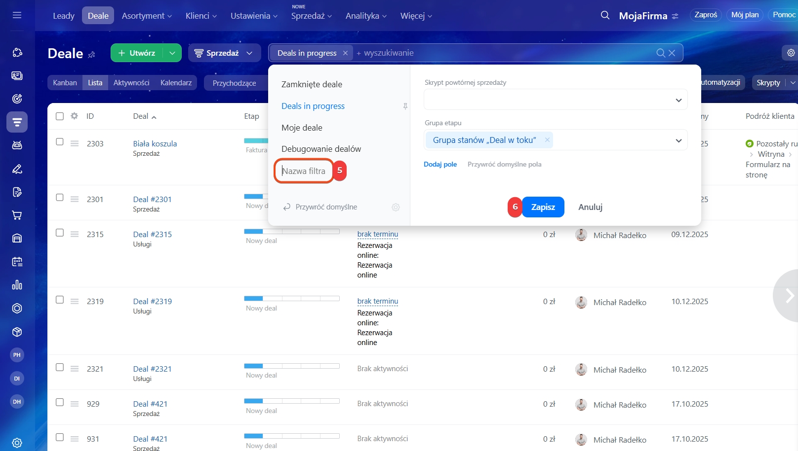Open the Sprzedaż pipeline dropdown
798x451 pixels.
[224, 53]
